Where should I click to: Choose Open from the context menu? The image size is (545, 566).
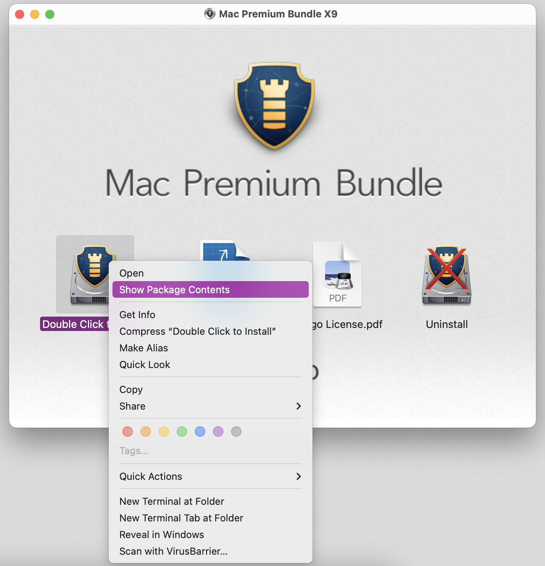pyautogui.click(x=211, y=273)
